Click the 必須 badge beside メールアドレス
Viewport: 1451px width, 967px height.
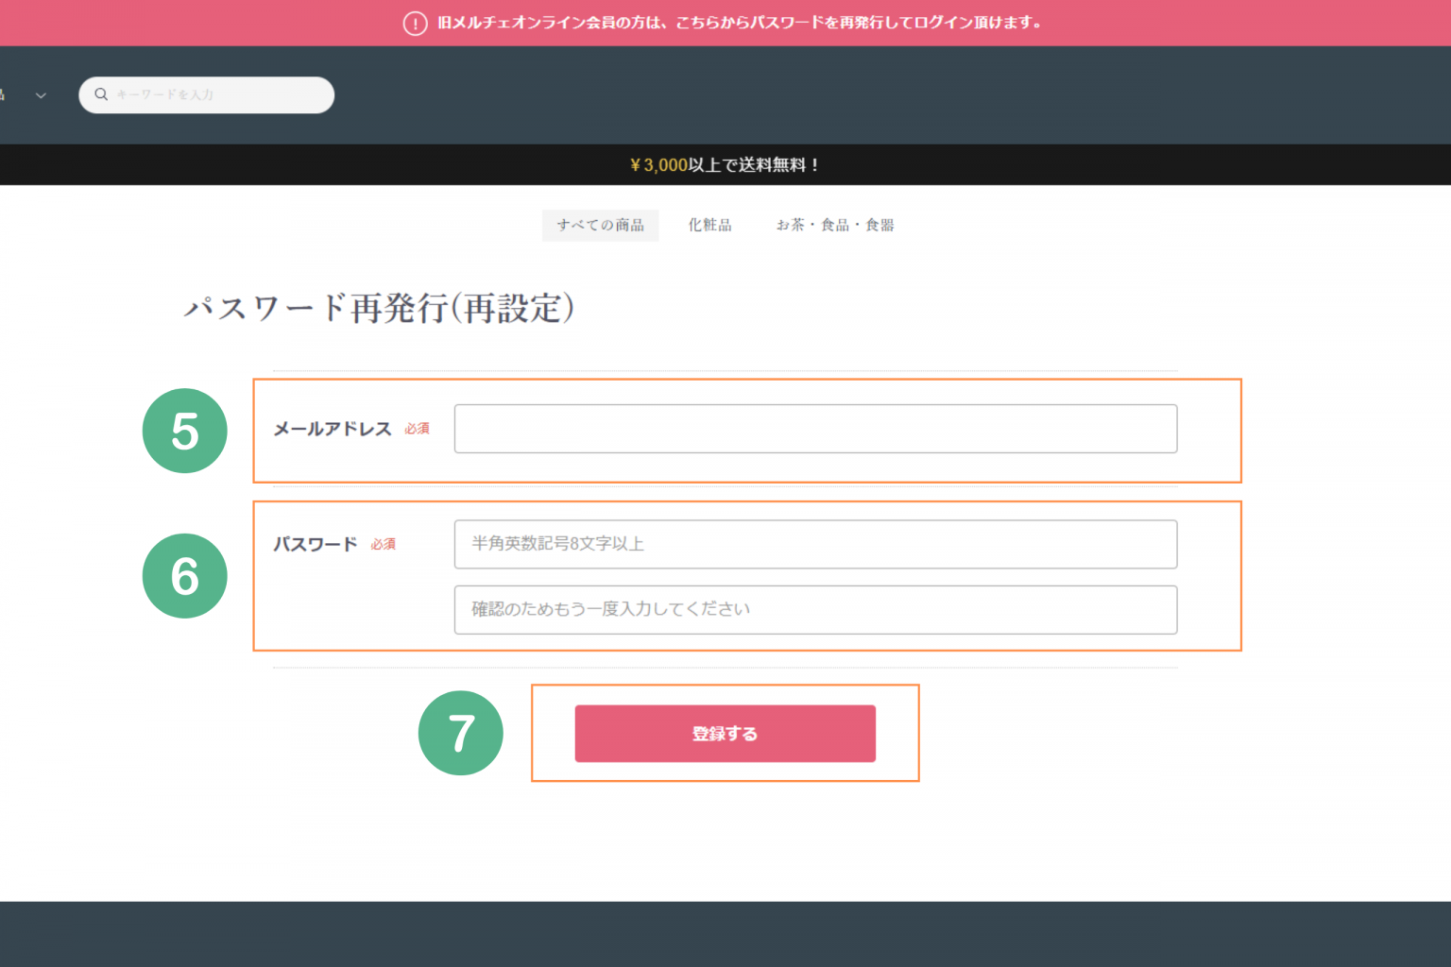click(x=417, y=429)
